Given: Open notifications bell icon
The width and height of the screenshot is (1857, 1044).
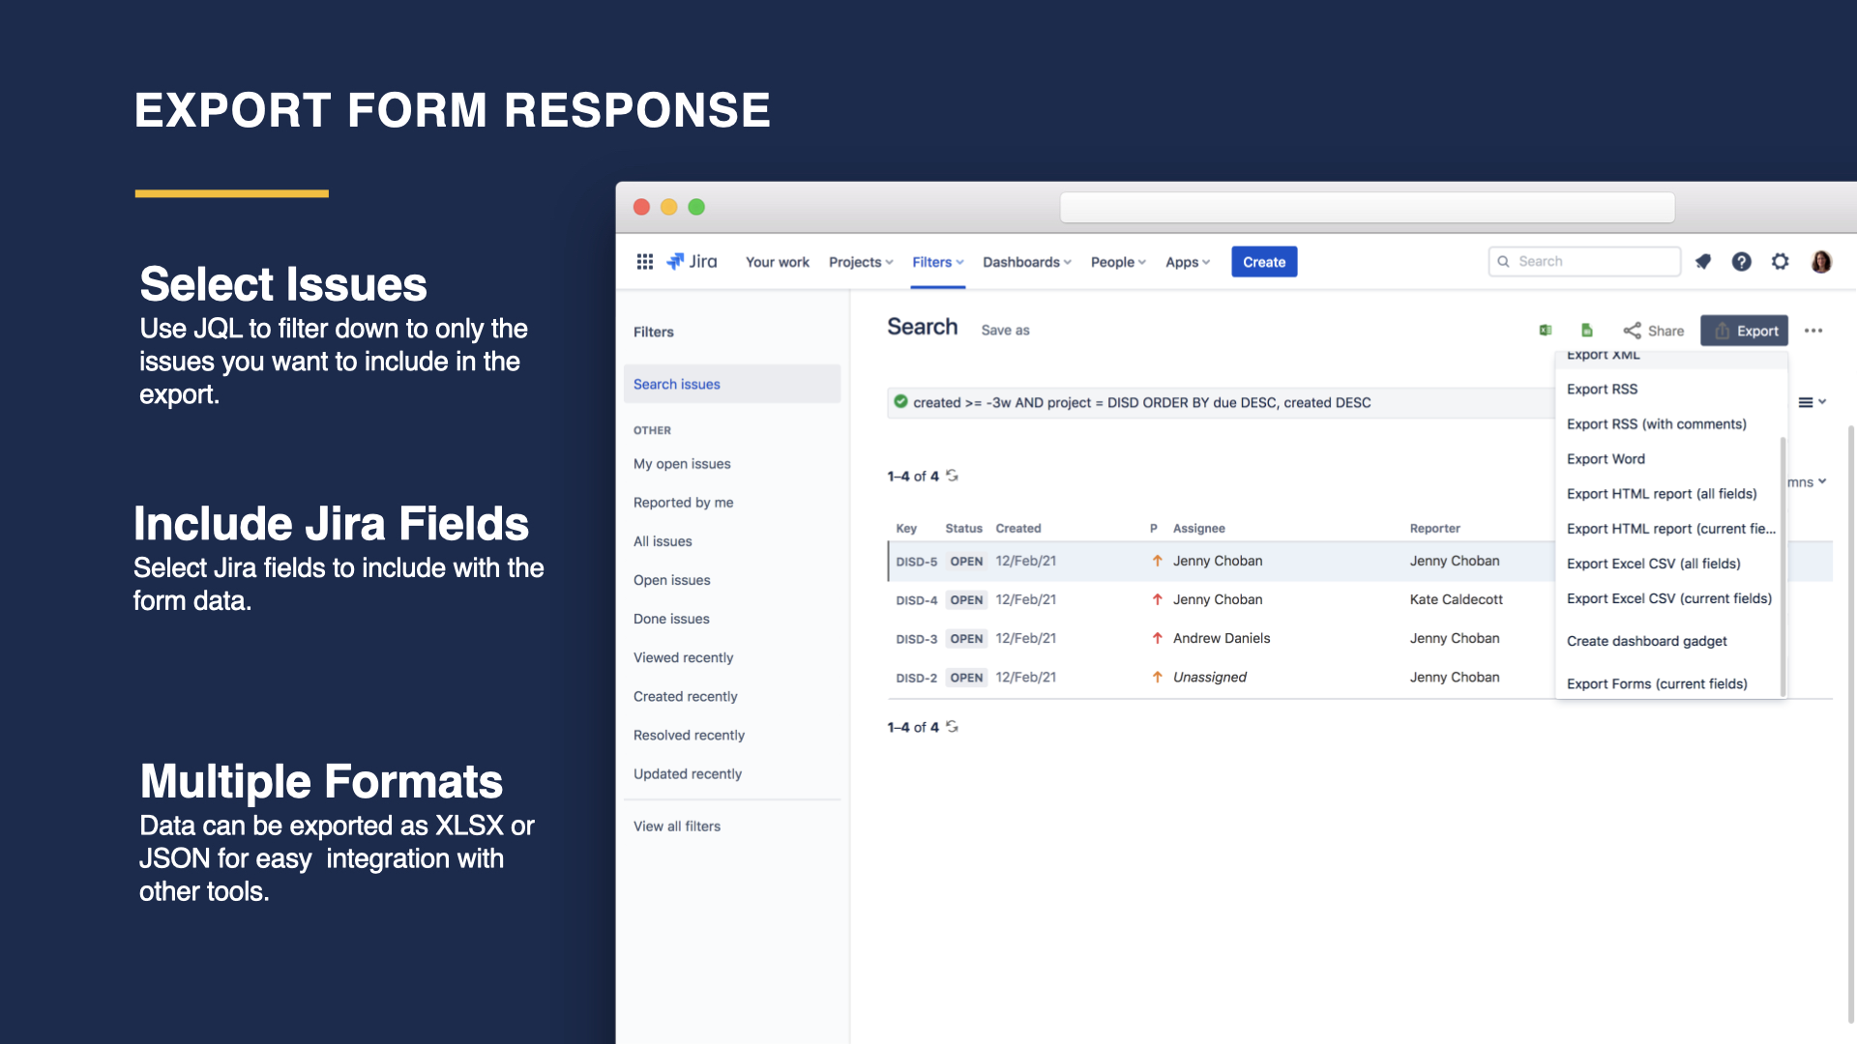Looking at the screenshot, I should pyautogui.click(x=1702, y=261).
